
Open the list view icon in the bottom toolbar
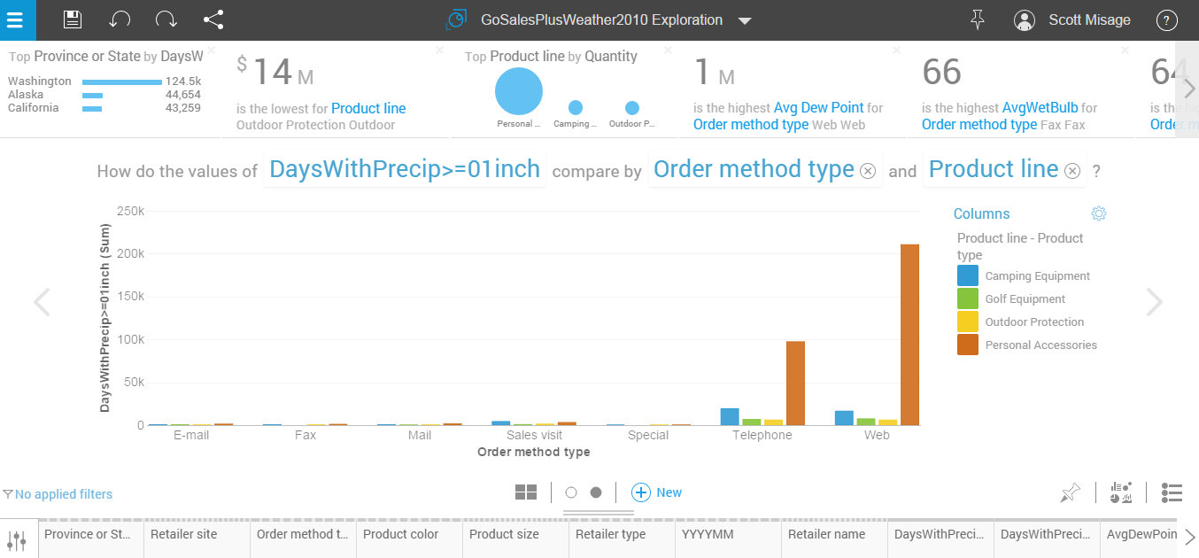pyautogui.click(x=1172, y=492)
